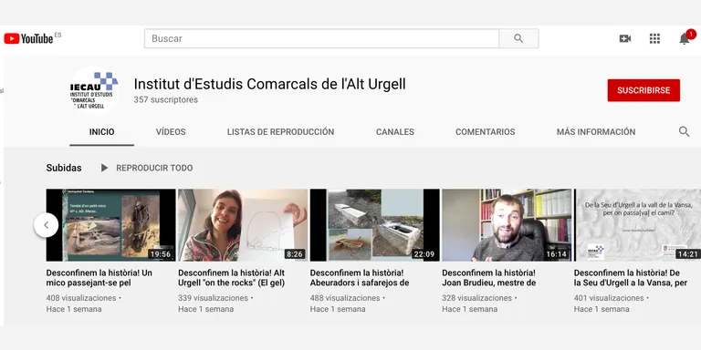Click REPRODUCIR TODO link
This screenshot has width=701, height=350.
pyautogui.click(x=154, y=168)
